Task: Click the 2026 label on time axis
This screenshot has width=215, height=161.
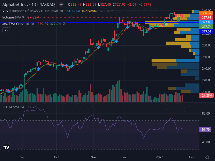Action: (160, 157)
